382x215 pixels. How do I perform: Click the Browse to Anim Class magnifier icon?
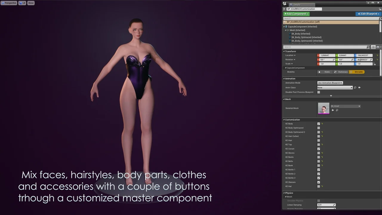pos(355,87)
